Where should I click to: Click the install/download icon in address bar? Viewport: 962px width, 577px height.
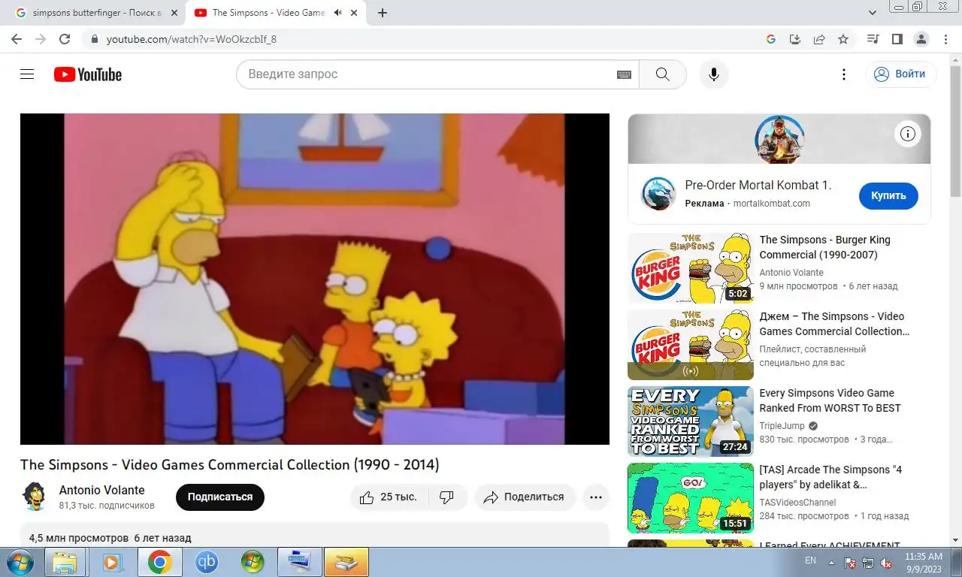click(795, 39)
